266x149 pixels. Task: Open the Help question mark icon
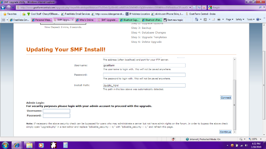coord(258,20)
